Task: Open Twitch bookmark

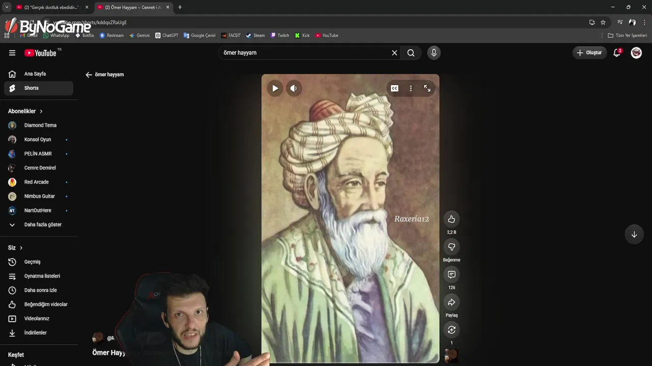Action: tap(280, 36)
